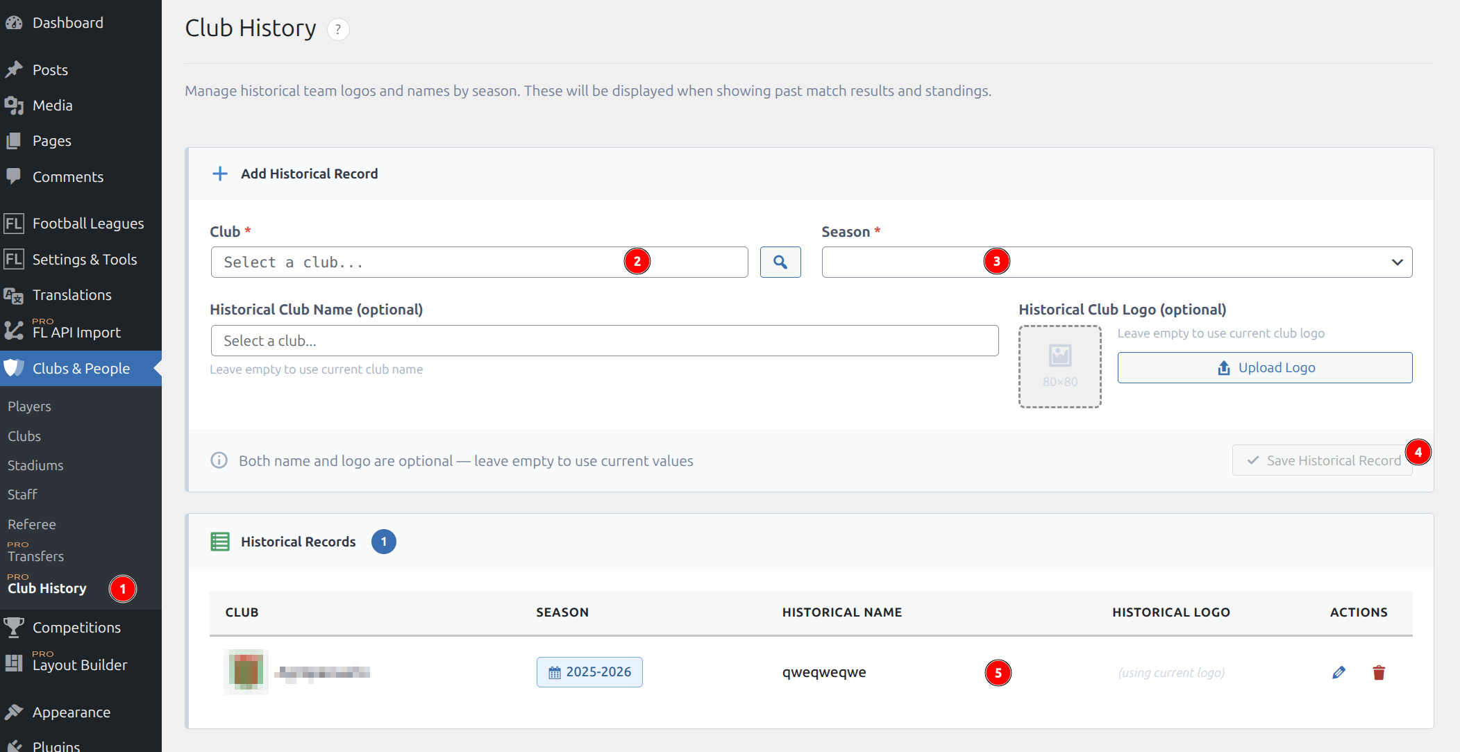
Task: Expand the Add Historical Record plus header
Action: click(x=220, y=174)
